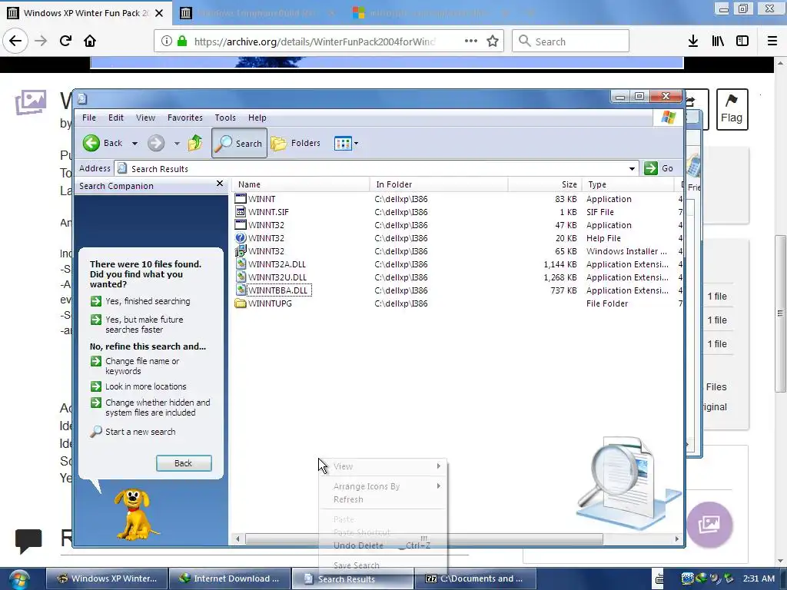Open the File menu

pos(89,118)
